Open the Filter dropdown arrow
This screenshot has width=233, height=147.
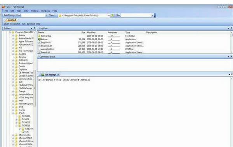pos(152,15)
